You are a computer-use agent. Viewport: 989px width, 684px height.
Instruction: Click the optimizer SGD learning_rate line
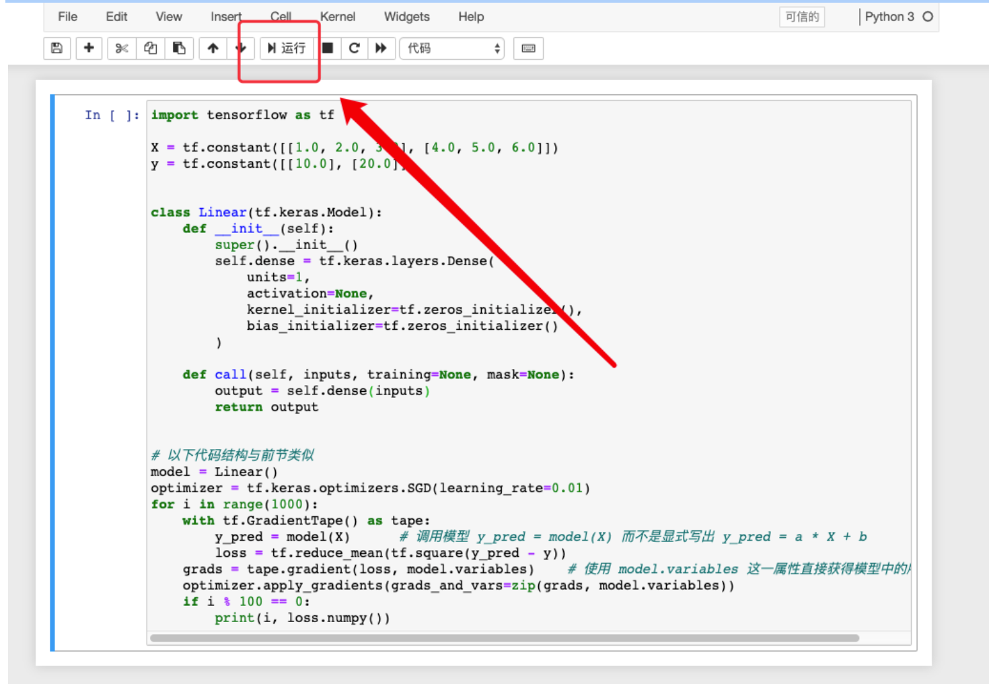[x=370, y=488]
